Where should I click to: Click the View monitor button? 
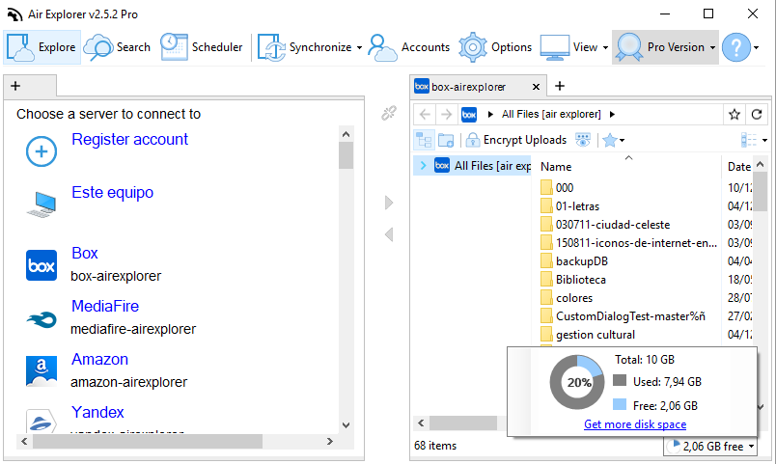pos(568,47)
